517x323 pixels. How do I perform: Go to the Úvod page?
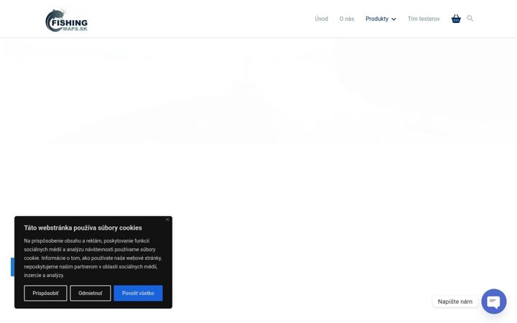pos(321,19)
